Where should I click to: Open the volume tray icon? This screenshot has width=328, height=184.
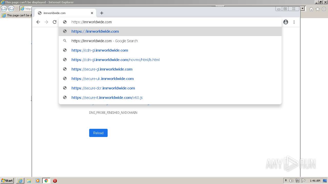click(x=291, y=181)
